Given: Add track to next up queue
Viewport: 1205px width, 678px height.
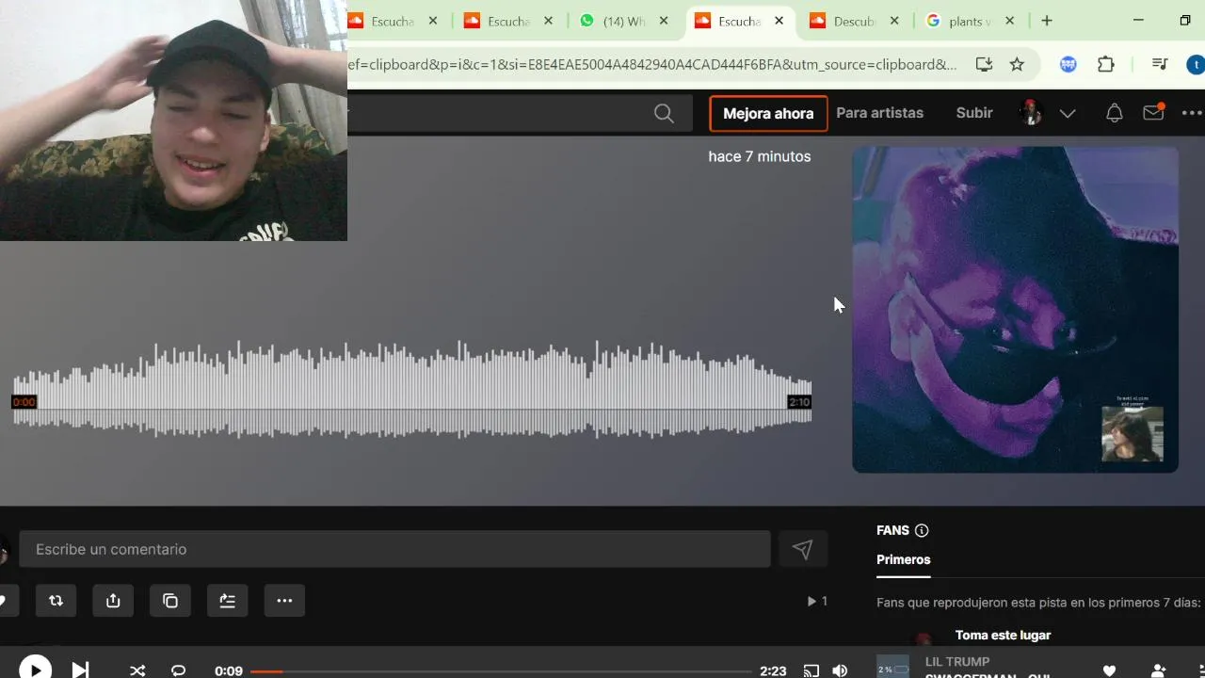Looking at the screenshot, I should (x=227, y=600).
